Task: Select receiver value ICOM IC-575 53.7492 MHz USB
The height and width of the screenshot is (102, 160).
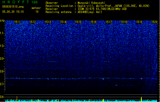Action: pos(102,9)
